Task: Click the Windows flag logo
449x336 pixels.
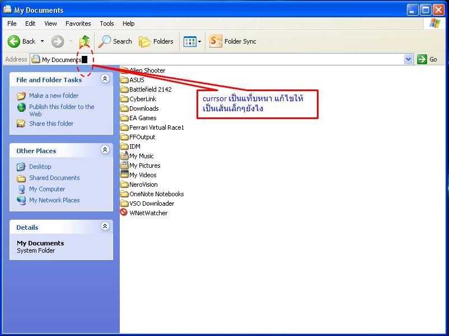Action: click(434, 23)
